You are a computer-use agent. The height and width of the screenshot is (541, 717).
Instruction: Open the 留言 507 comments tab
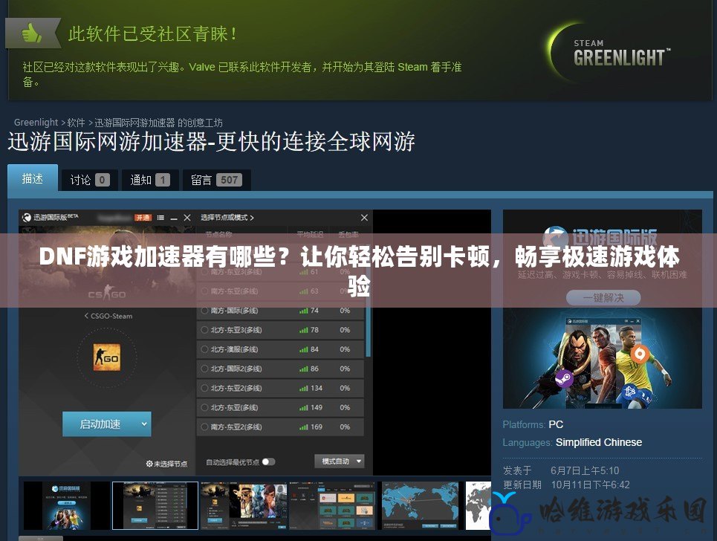coord(217,180)
